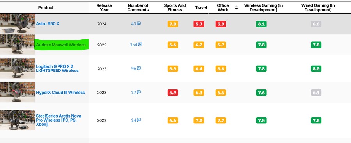Click Astro A50 X headphone thumbnail
351x143 pixels.
17,23
